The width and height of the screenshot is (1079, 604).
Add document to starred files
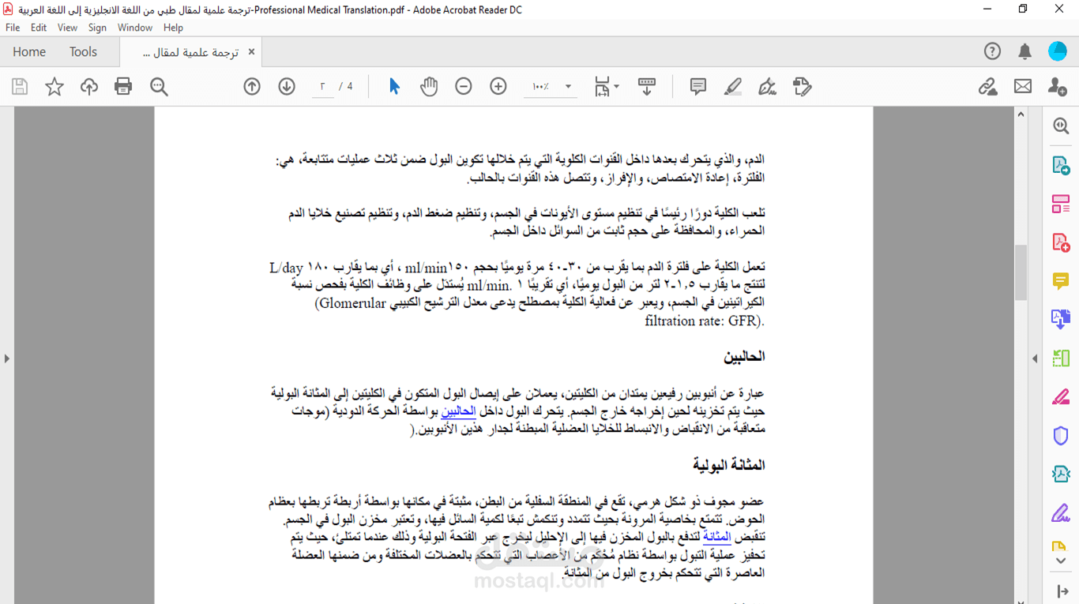pos(55,87)
